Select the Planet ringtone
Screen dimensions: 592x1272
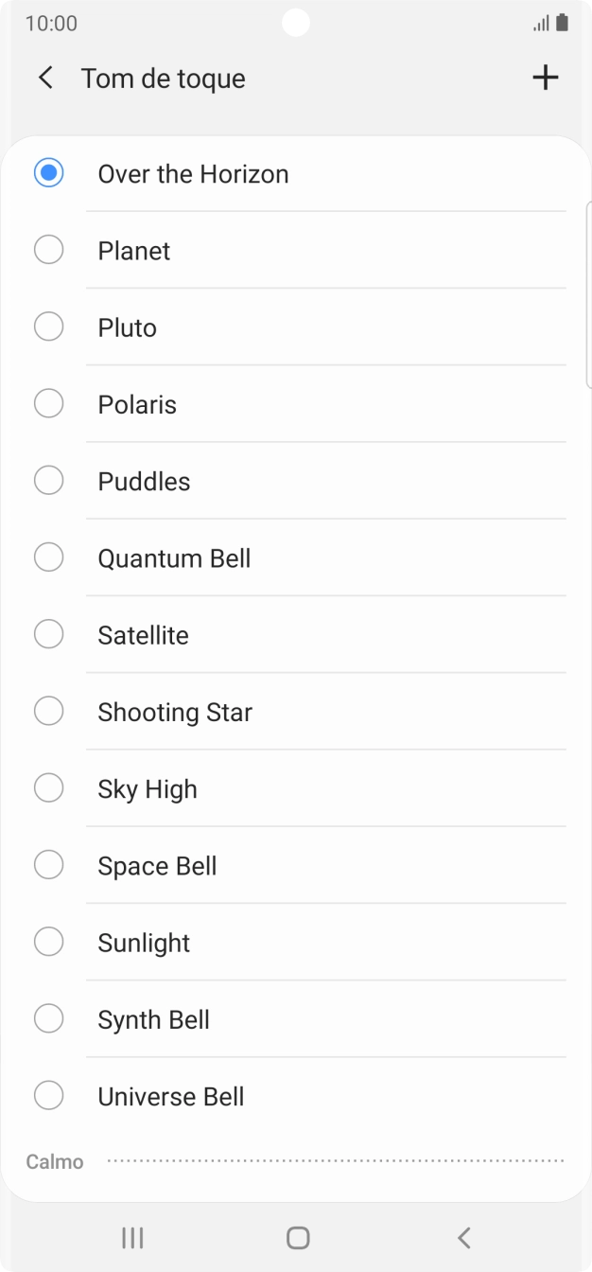[48, 250]
